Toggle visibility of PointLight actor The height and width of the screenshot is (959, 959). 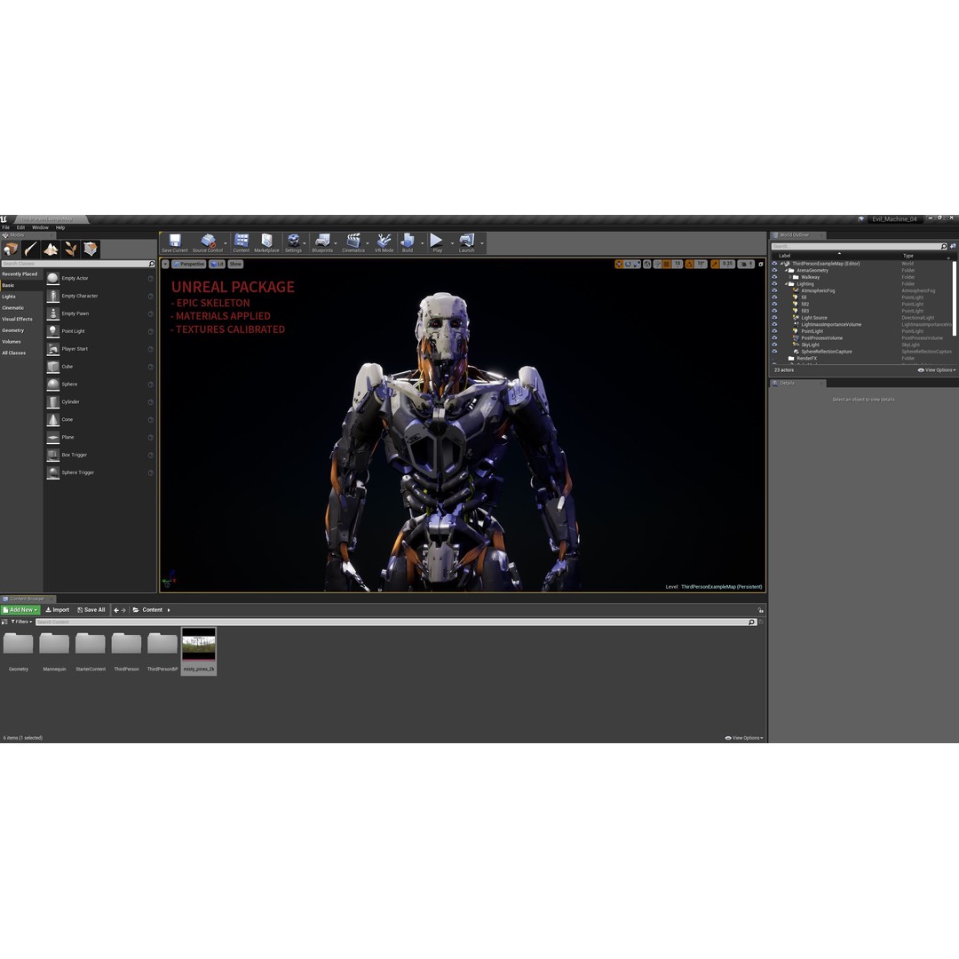774,331
